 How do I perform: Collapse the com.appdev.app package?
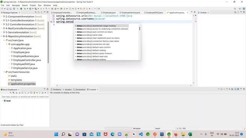click(x=7, y=44)
